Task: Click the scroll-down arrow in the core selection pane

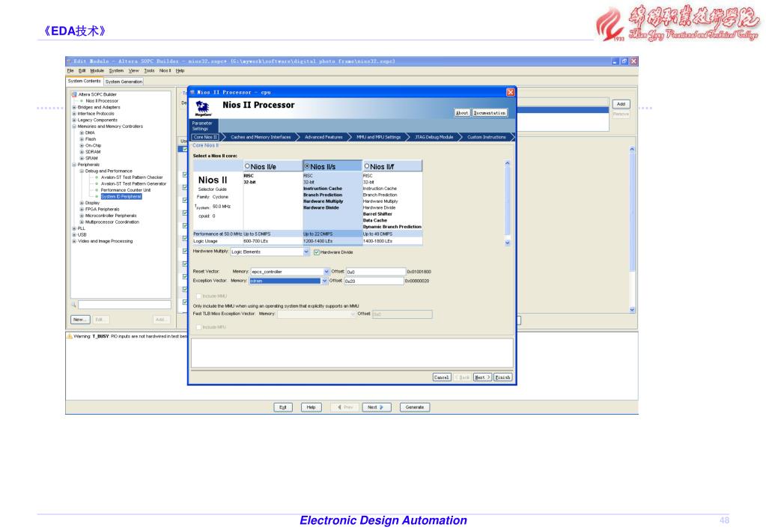Action: 507,243
